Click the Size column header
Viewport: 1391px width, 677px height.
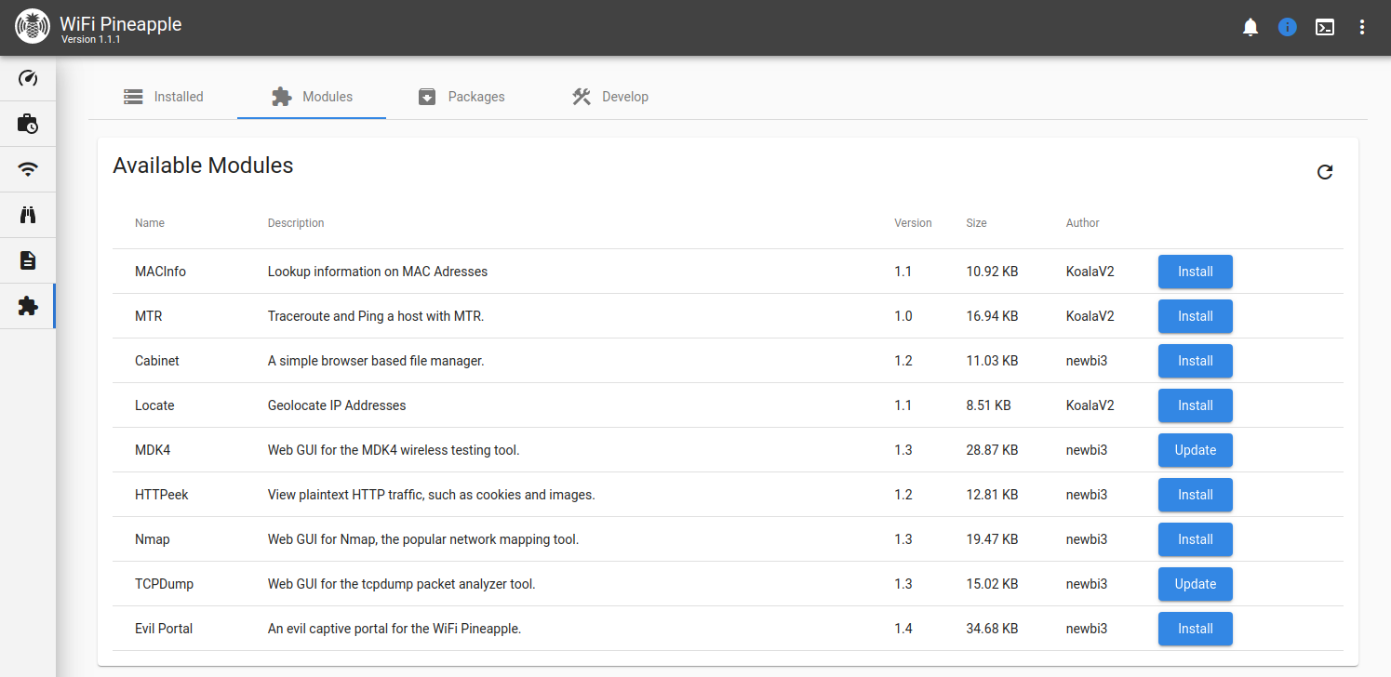coord(976,223)
